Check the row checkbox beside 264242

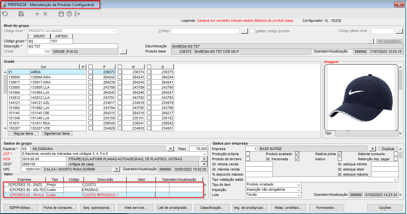click(91, 77)
